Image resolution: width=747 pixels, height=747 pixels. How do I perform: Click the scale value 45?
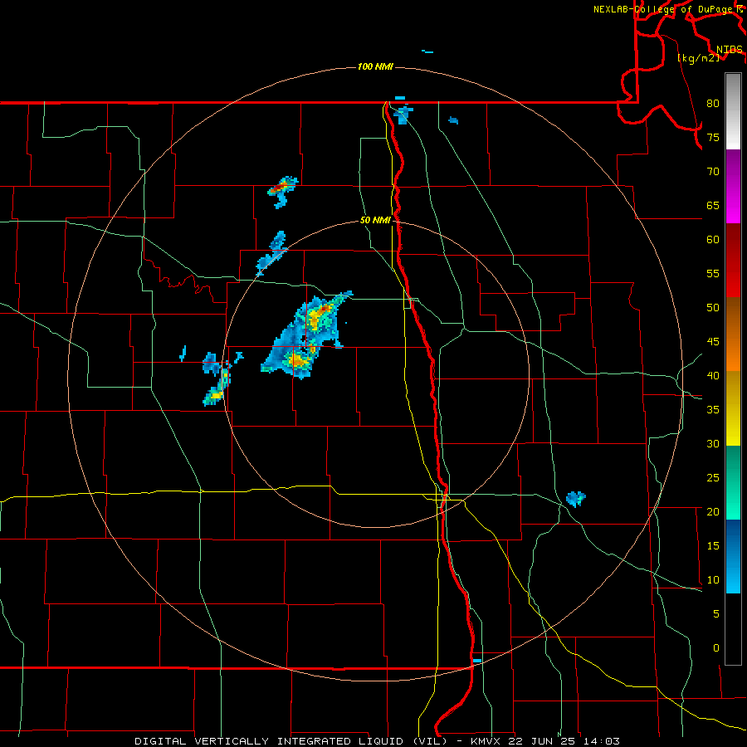[x=713, y=342]
